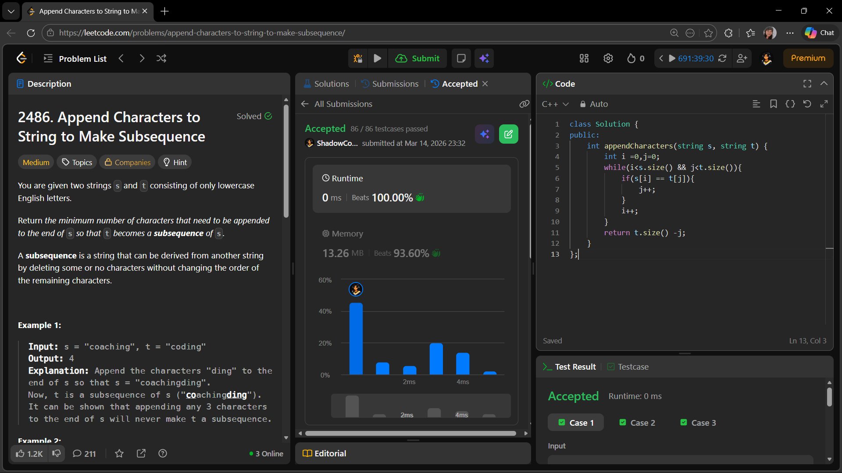The height and width of the screenshot is (473, 842).
Task: Open the notes sticky icon in toolbar
Action: (x=461, y=58)
